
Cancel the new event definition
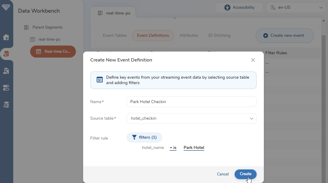point(223,174)
